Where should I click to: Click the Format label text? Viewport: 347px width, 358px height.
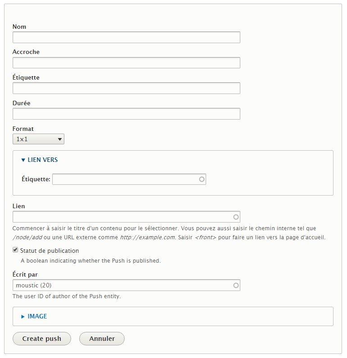click(x=23, y=129)
